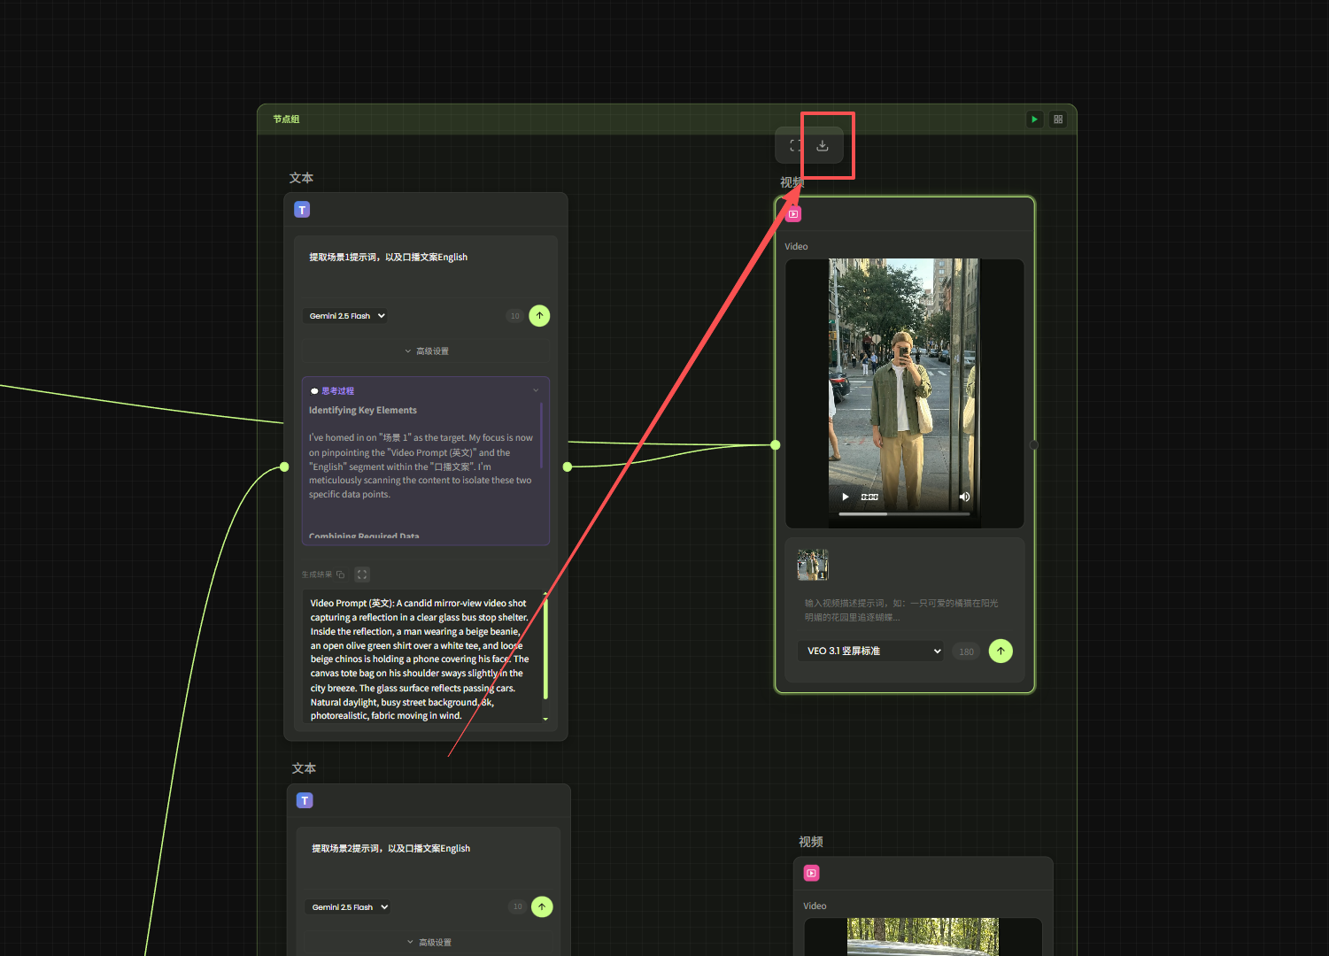Click the video description prompt input field
This screenshot has height=956, width=1329.
pyautogui.click(x=903, y=610)
